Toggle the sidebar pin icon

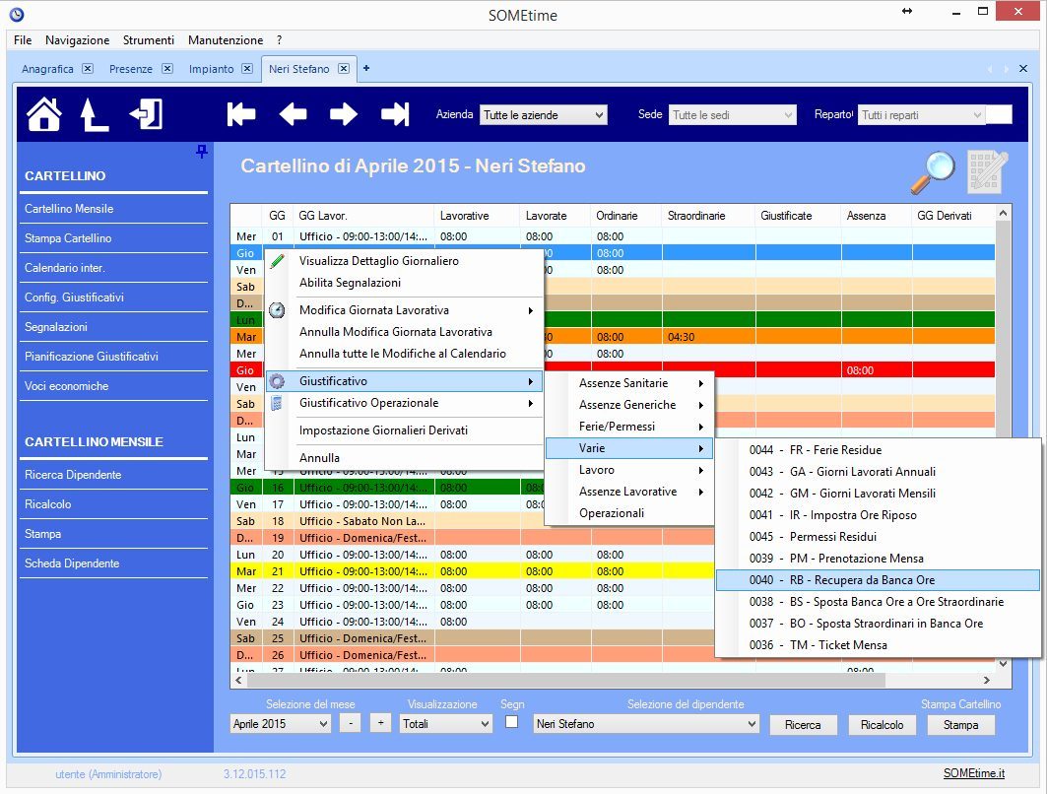[x=202, y=152]
